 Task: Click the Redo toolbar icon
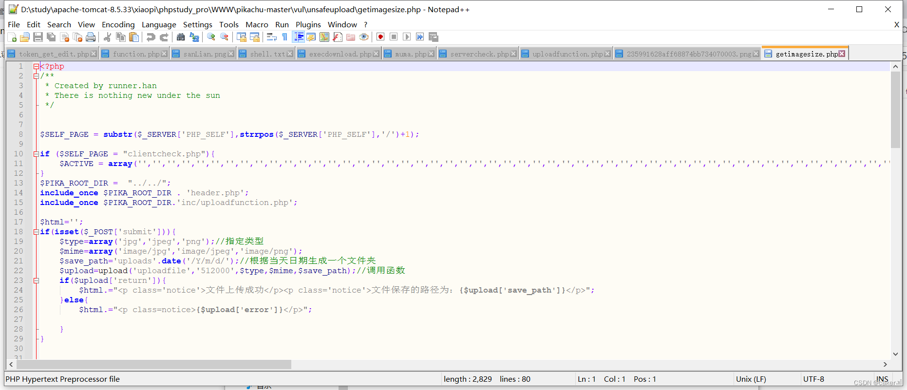[x=164, y=37]
